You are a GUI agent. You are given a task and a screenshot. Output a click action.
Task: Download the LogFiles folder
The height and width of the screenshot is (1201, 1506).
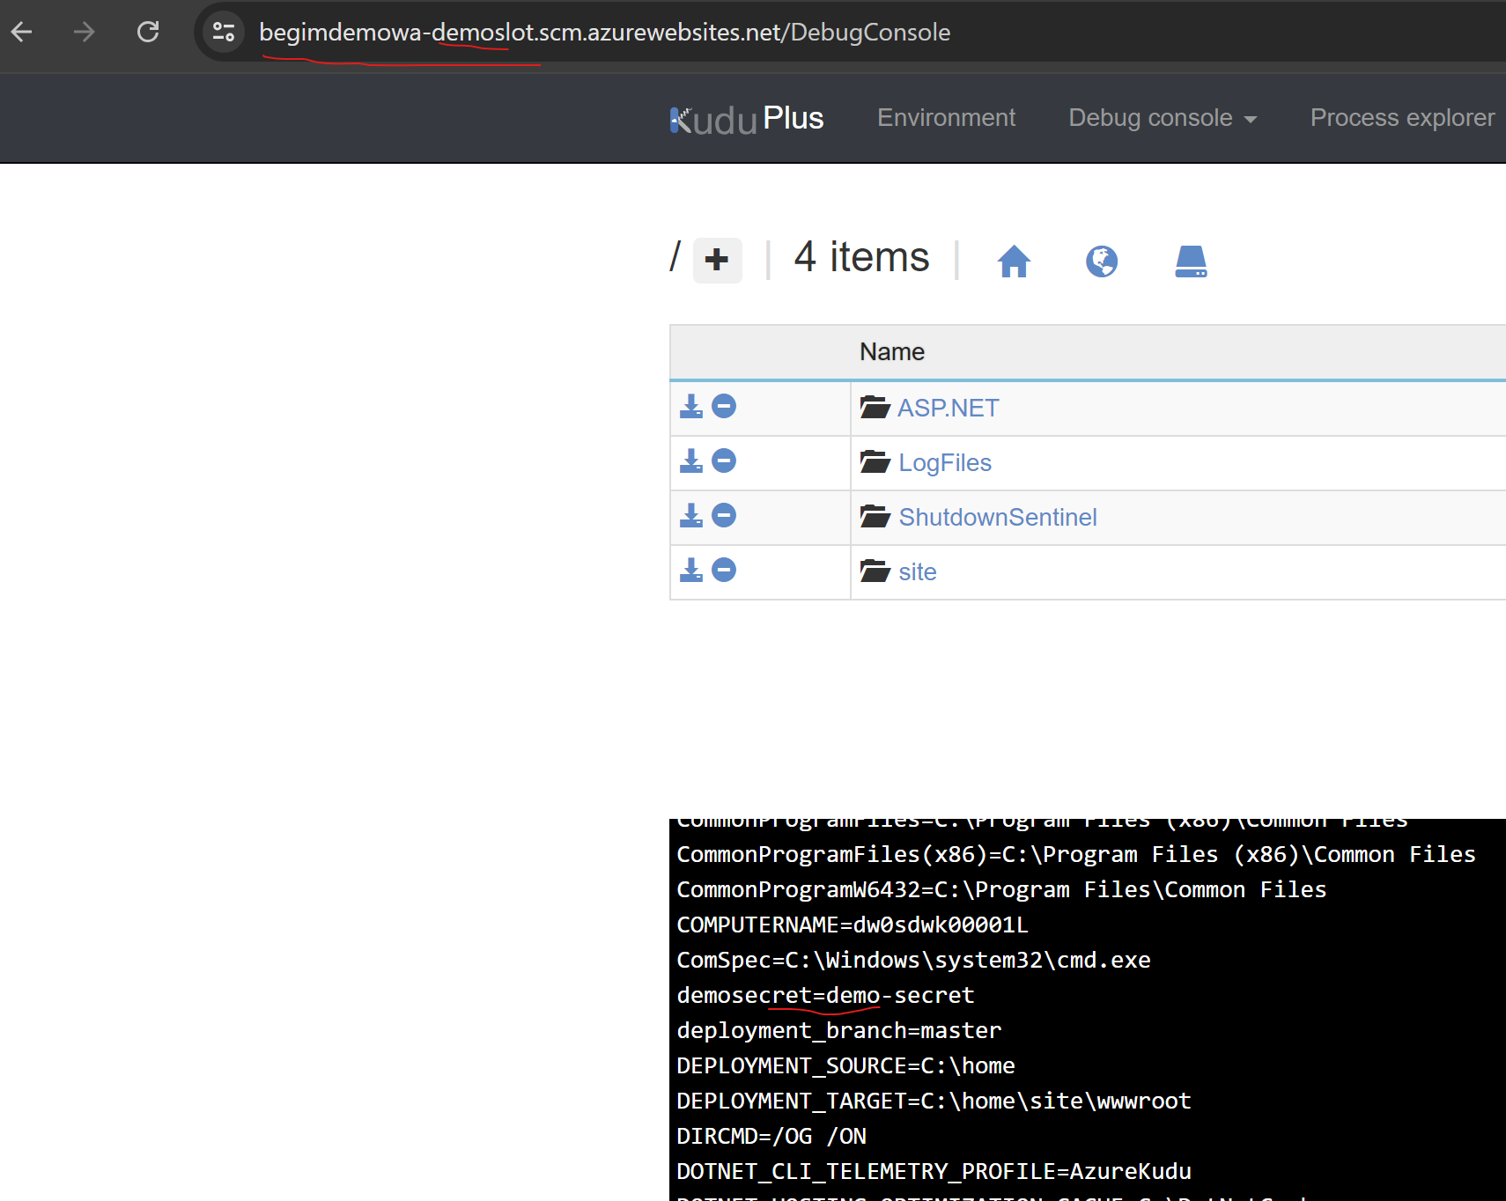click(x=691, y=461)
